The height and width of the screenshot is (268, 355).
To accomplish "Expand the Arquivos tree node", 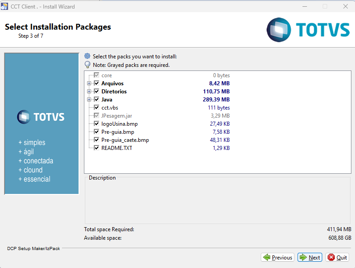I will coord(89,83).
